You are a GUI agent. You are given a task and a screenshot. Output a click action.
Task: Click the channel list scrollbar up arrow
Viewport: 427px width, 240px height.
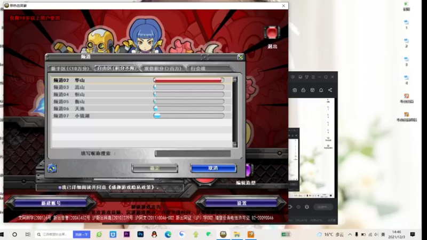click(x=235, y=79)
